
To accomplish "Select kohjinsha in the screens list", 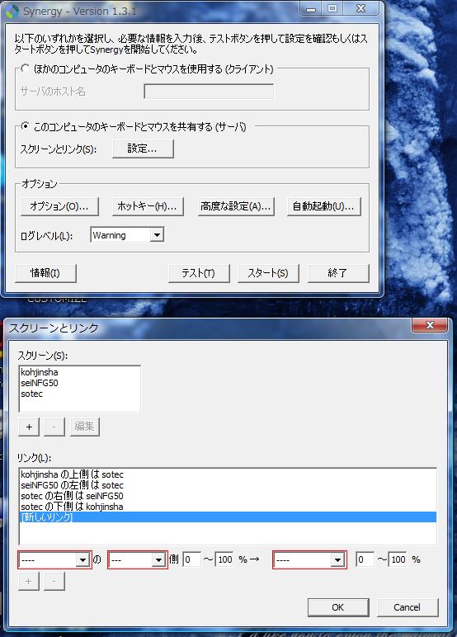I will (x=80, y=372).
